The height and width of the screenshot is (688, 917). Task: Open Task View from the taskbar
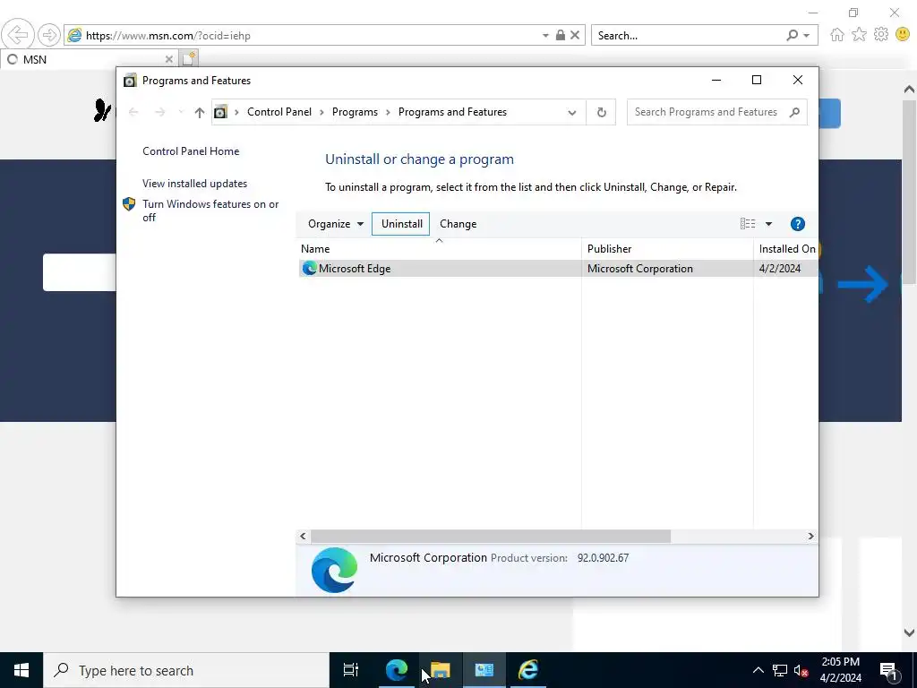[x=351, y=670]
